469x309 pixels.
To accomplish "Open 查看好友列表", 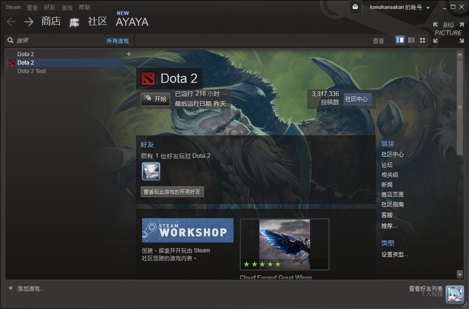I will pos(426,289).
